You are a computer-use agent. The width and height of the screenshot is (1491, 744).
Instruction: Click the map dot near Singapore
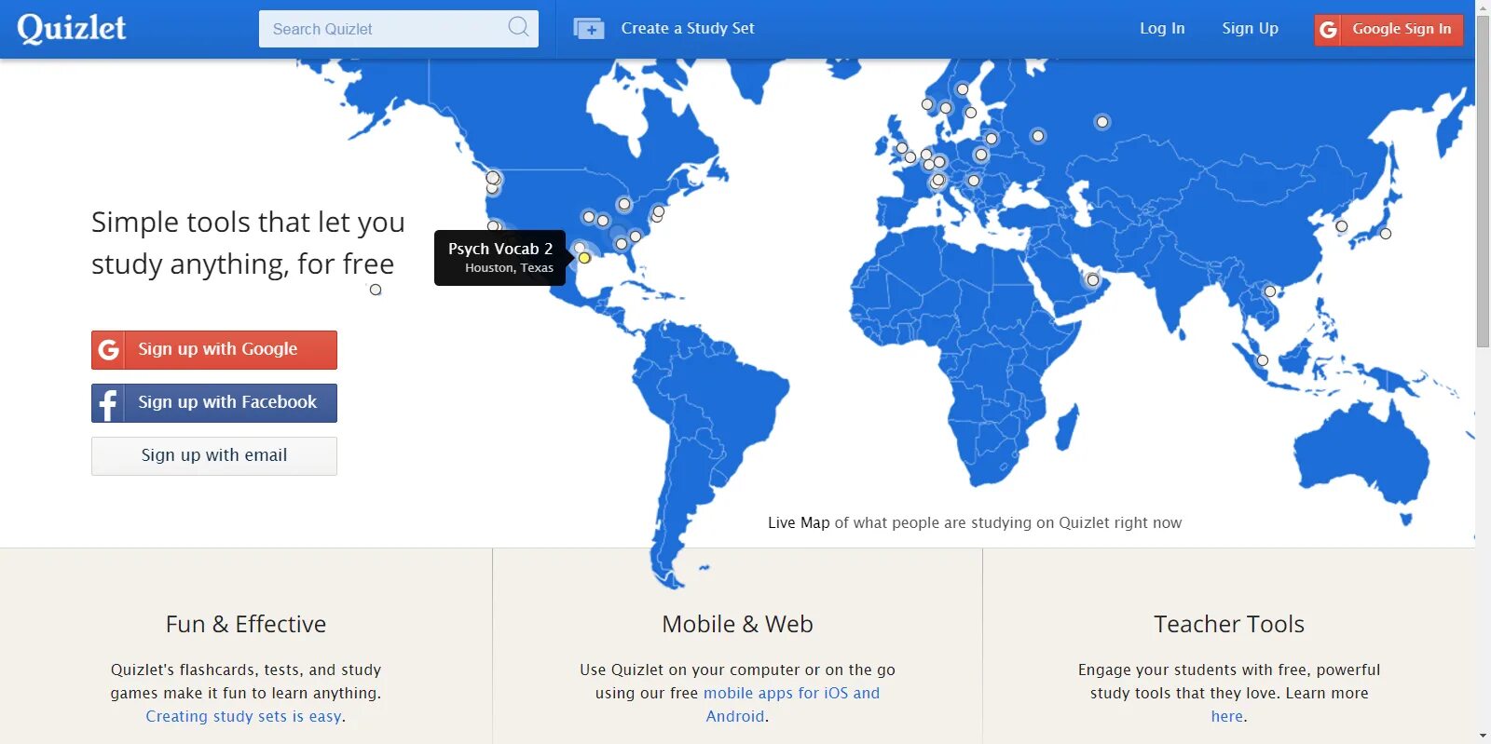(x=1263, y=360)
